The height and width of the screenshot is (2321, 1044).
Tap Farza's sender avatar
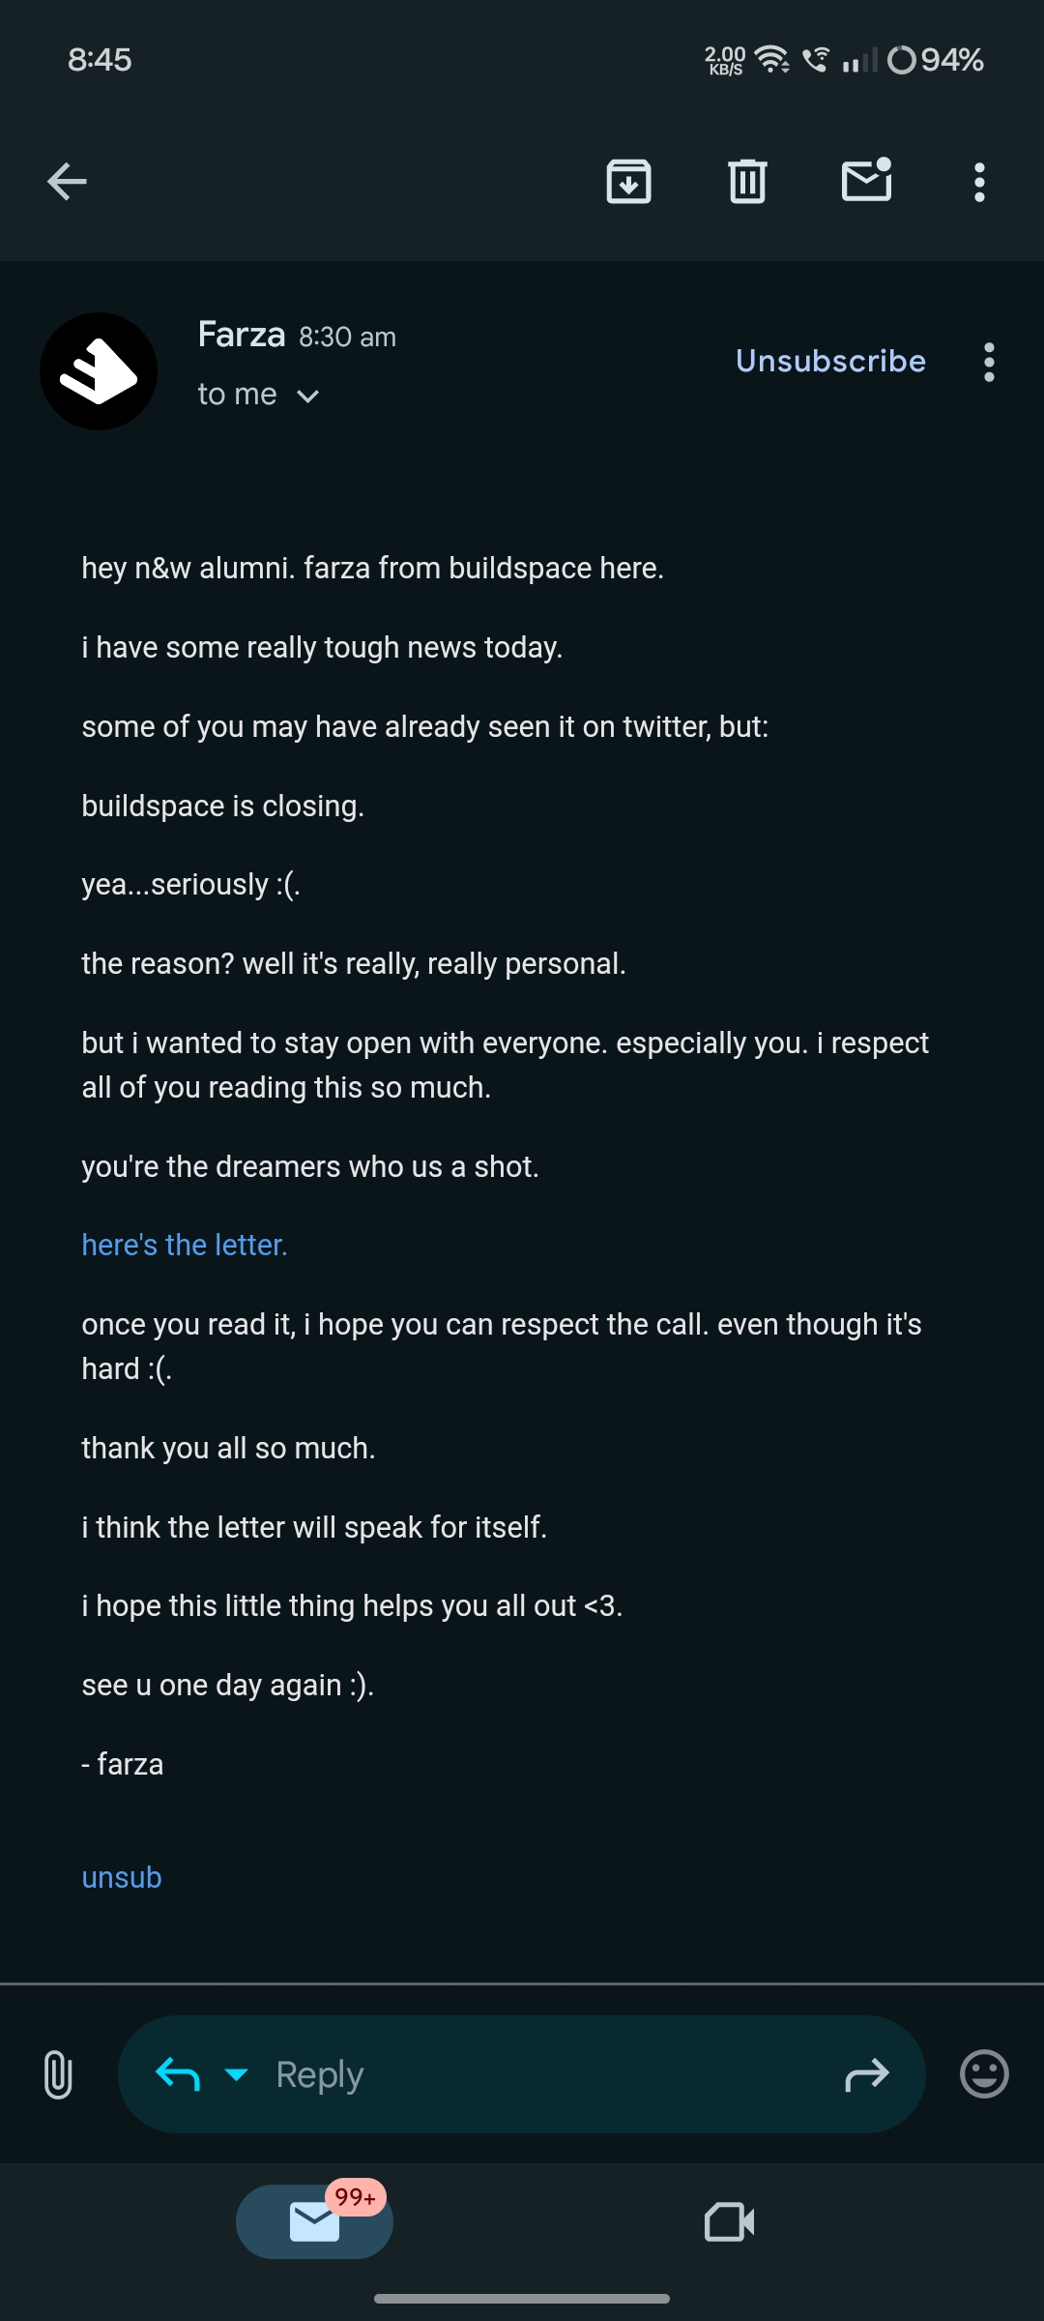pos(99,371)
